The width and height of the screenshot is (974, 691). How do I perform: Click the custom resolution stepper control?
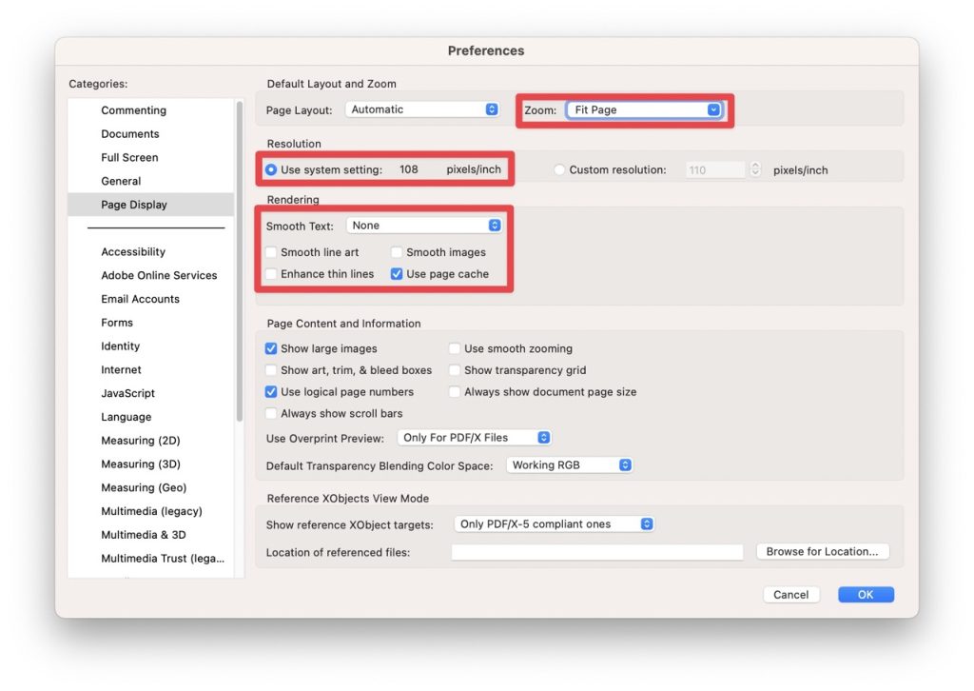tap(756, 168)
